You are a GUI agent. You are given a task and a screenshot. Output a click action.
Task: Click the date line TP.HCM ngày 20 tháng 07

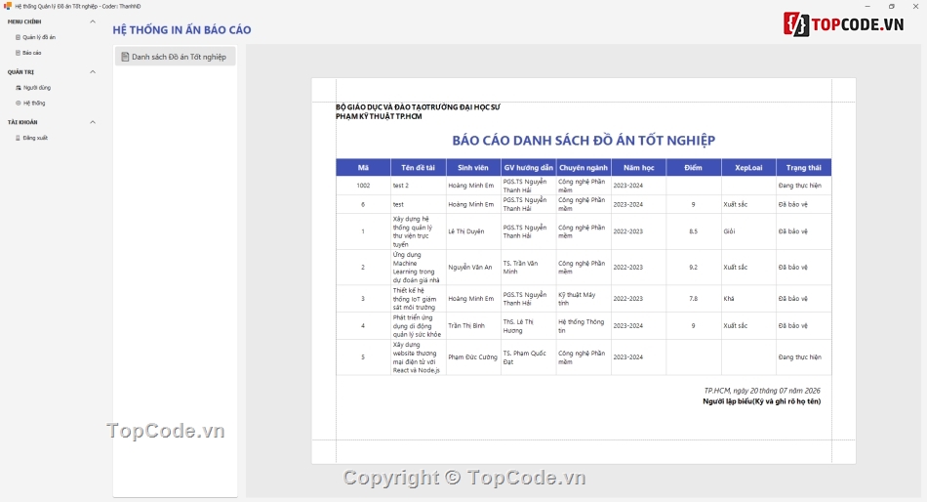coord(761,391)
